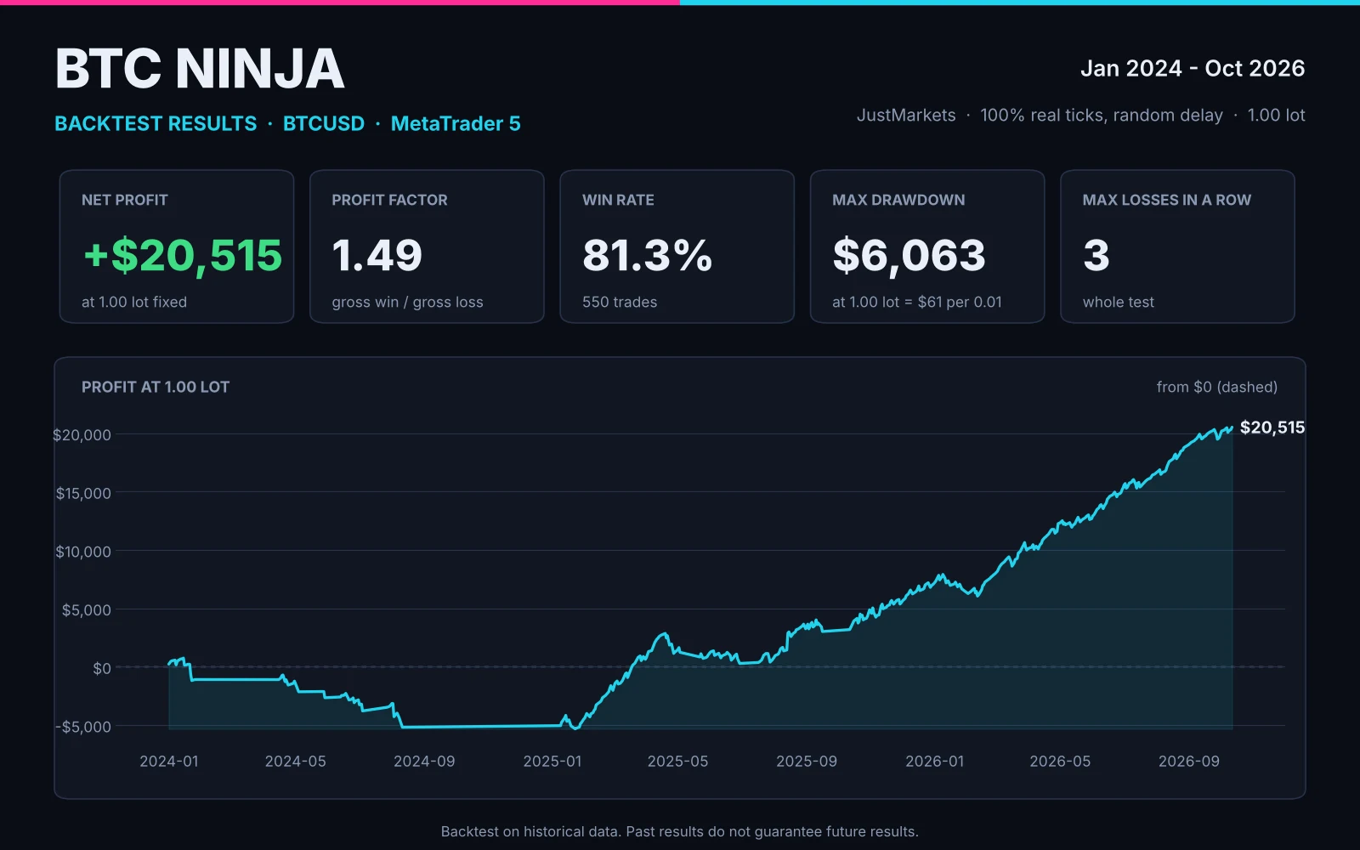Click the $20,515 end-of-curve label

pos(1272,428)
